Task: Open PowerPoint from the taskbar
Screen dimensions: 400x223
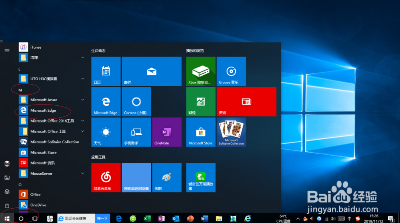Action: coord(190,219)
